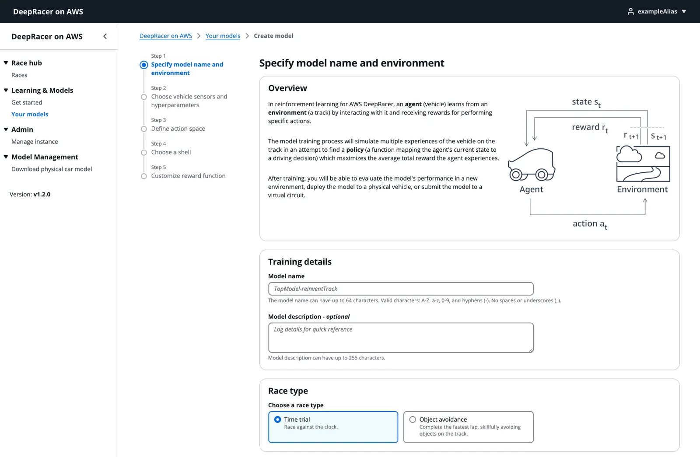Click the DeepRacer on AWS header title

(x=48, y=12)
